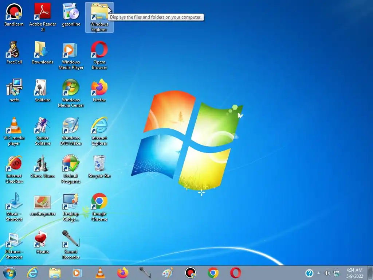Viewport: 373px width, 280px height.
Task: Launch Opera from the taskbar
Action: [236, 273]
